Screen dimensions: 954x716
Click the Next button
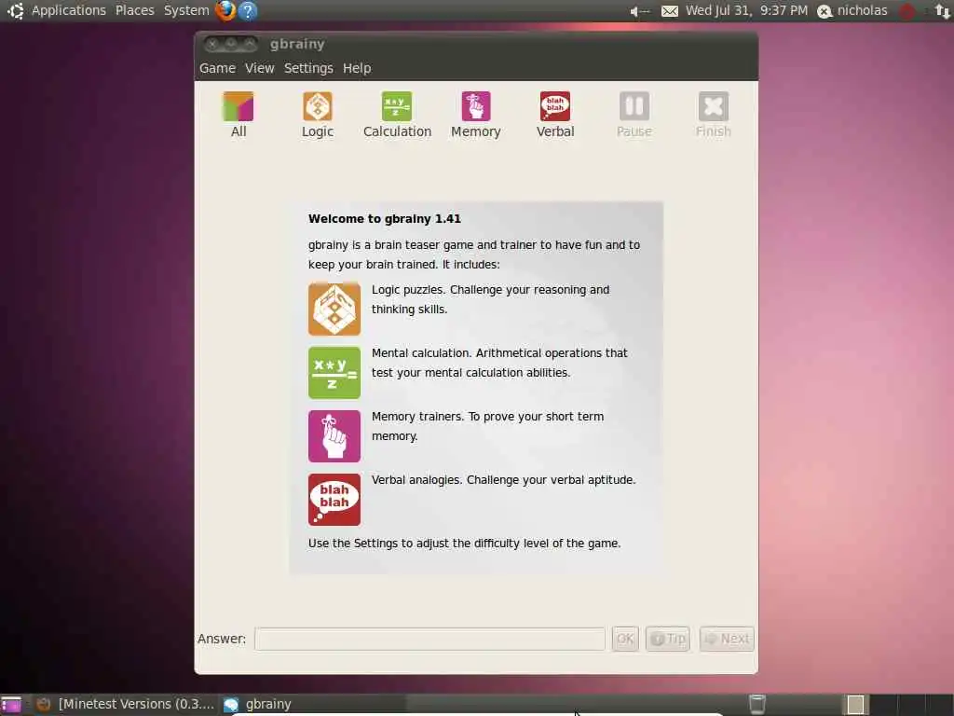727,639
